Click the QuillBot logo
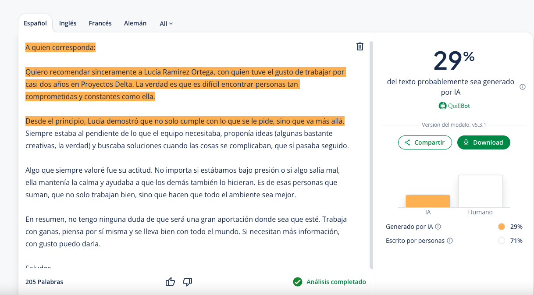 (454, 106)
